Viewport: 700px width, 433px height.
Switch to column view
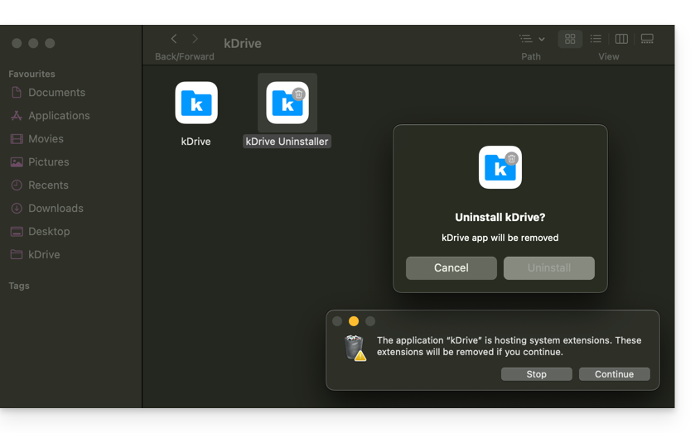pos(621,39)
